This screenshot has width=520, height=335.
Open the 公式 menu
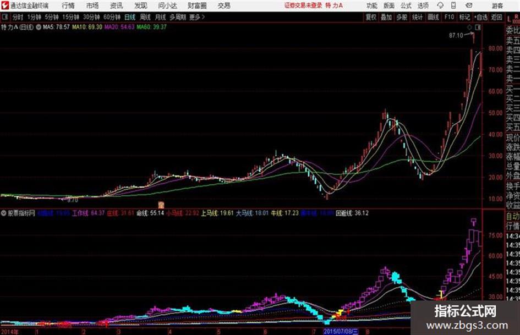[x=406, y=6]
